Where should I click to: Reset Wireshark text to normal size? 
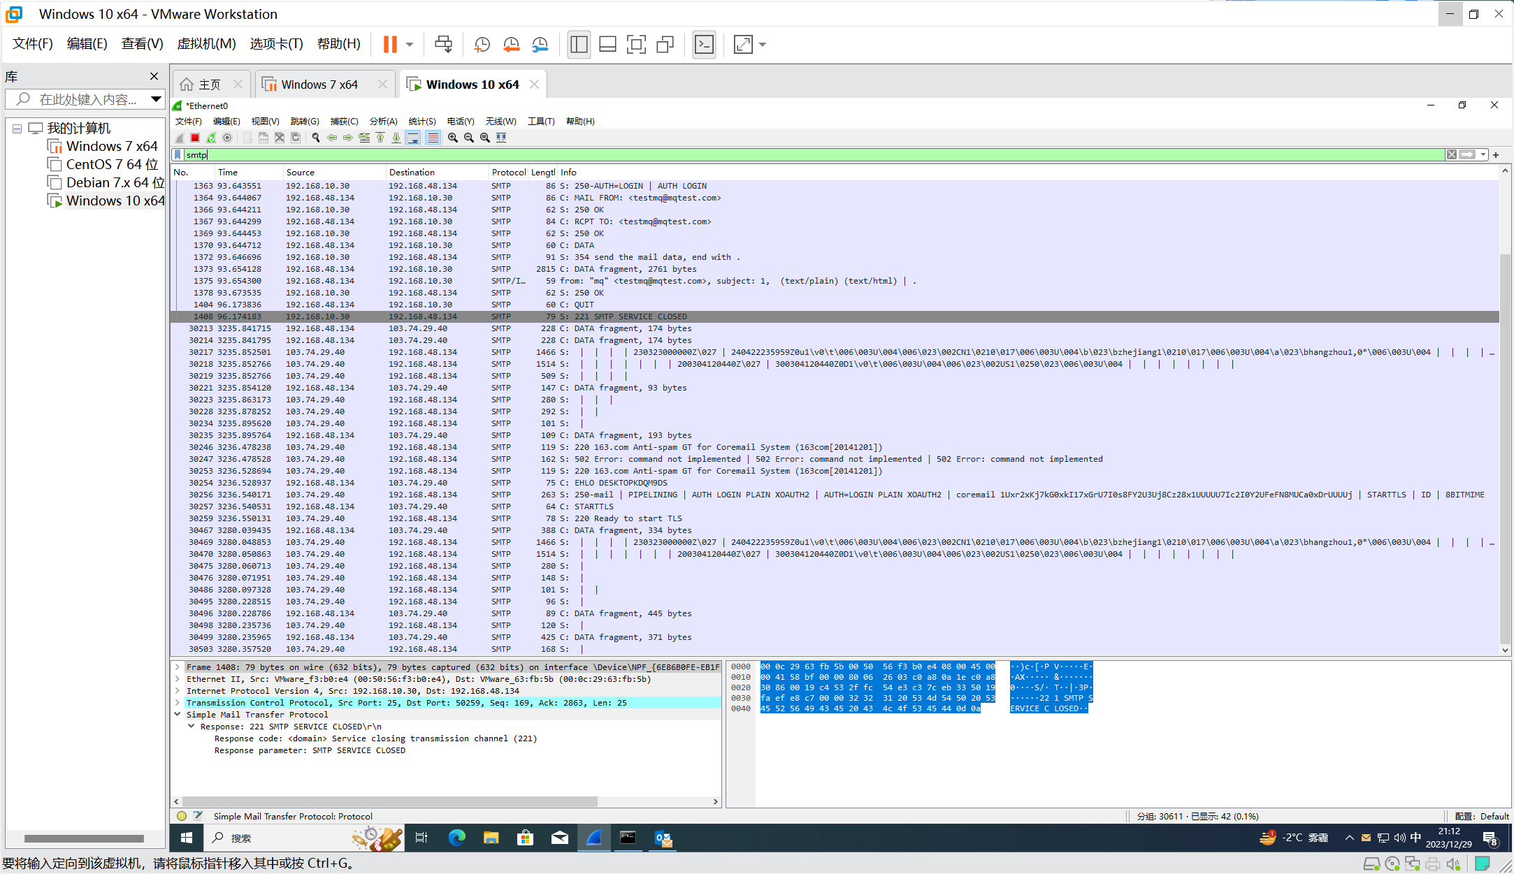pyautogui.click(x=485, y=138)
